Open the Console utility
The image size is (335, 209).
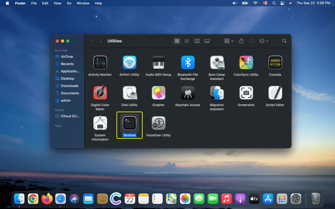click(275, 62)
